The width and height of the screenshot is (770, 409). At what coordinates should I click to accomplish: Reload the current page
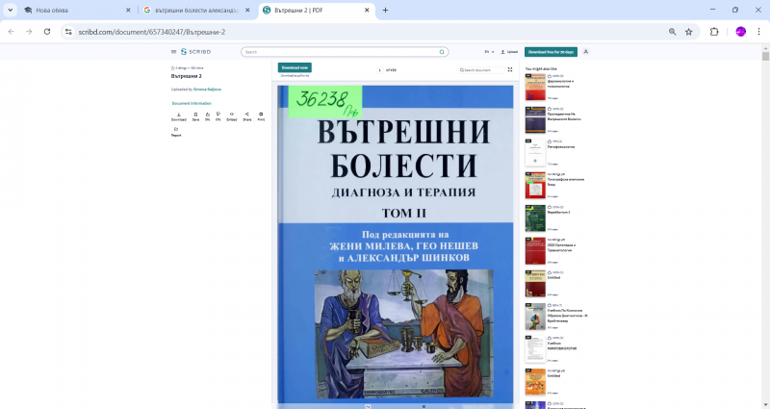[47, 32]
